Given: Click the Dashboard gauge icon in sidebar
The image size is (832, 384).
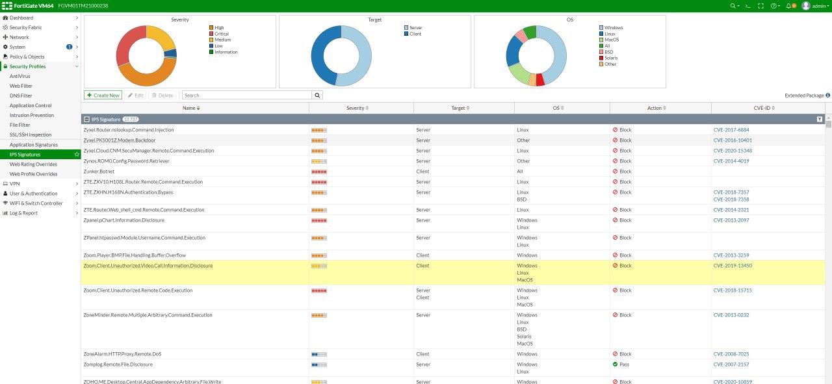Looking at the screenshot, I should [5, 18].
